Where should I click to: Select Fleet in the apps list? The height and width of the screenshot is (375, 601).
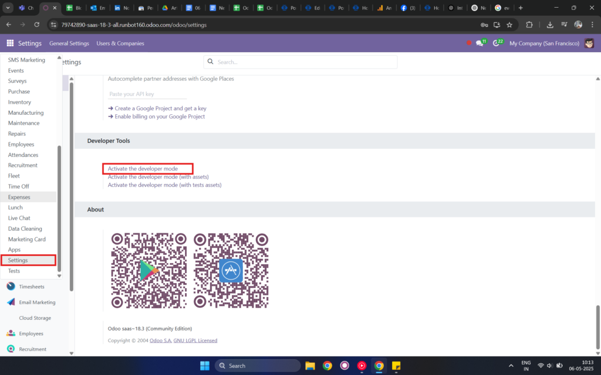point(14,176)
